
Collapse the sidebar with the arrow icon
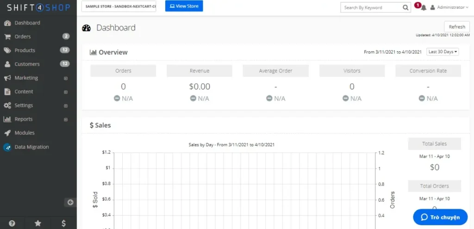(70, 203)
